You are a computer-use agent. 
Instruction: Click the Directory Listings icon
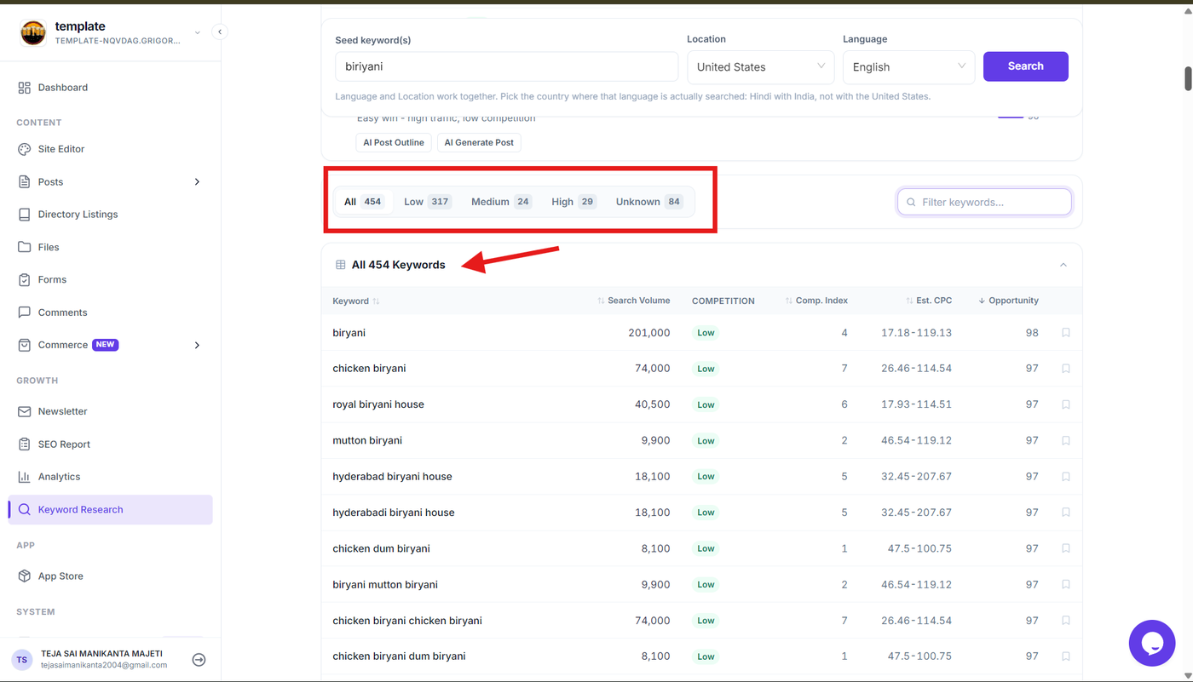(24, 215)
